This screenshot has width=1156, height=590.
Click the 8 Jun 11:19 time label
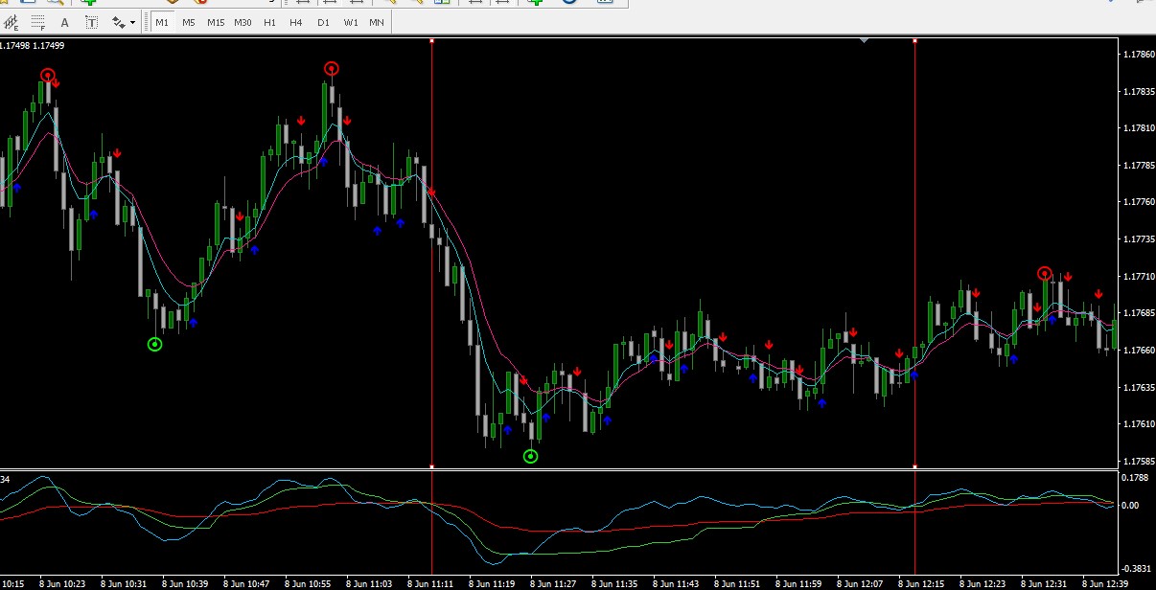[492, 583]
